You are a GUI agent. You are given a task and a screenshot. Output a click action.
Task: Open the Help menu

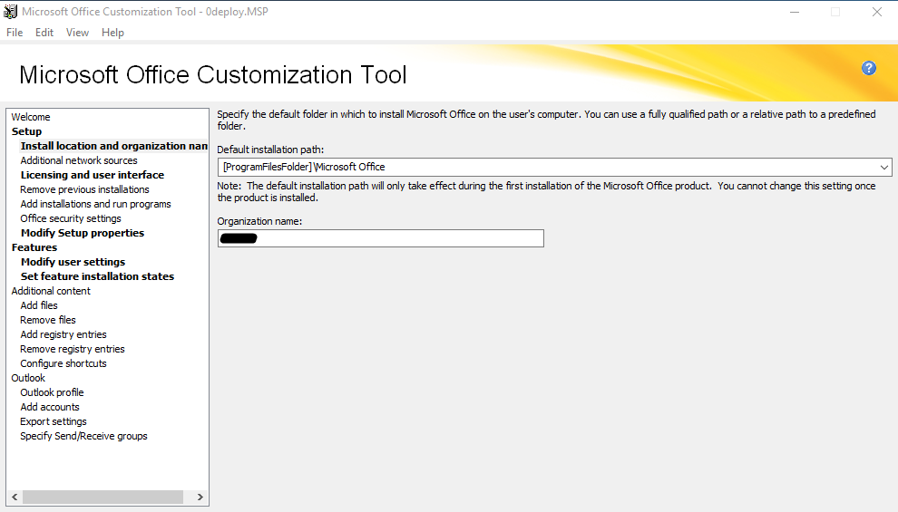pyautogui.click(x=112, y=33)
